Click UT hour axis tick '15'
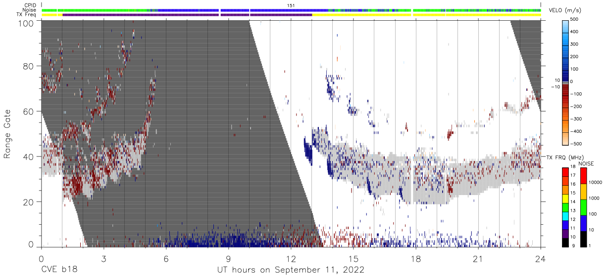 (x=354, y=258)
